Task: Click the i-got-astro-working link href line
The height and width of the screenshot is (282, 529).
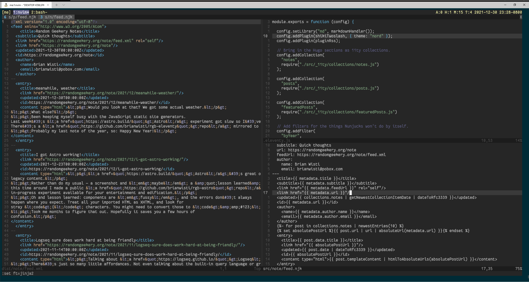Action: (x=104, y=159)
